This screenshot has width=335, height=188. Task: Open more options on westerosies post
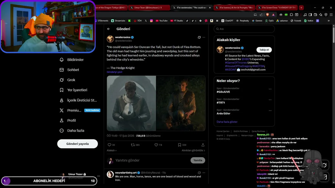(x=204, y=37)
